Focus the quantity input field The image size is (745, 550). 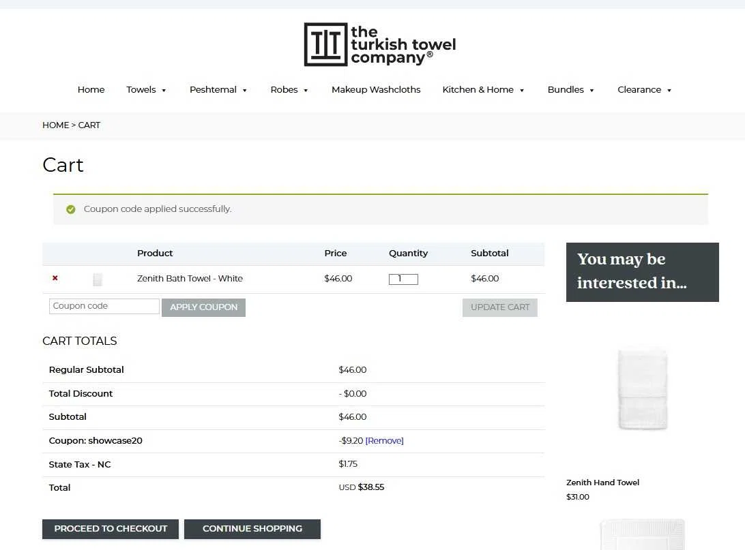[403, 279]
